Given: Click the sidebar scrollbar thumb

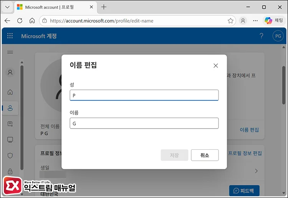Looking at the screenshot, I should click(x=22, y=118).
